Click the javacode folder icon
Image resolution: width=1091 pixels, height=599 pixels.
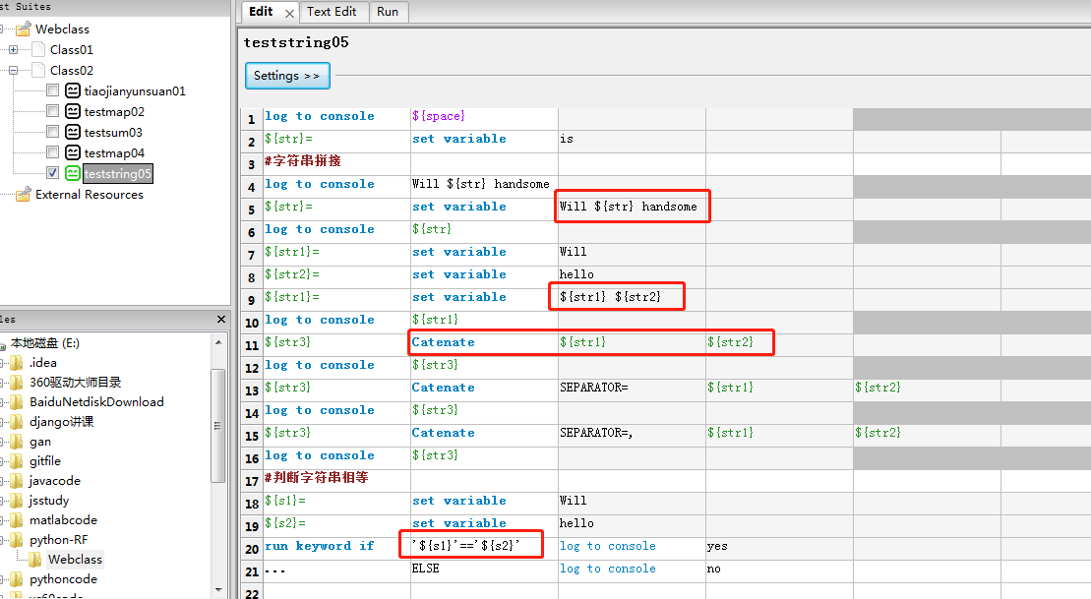pyautogui.click(x=16, y=481)
